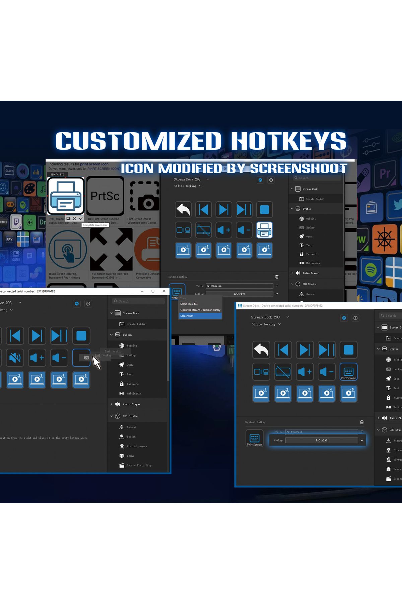Click the Search box in the drag-cursor window
Viewport: 402px width, 604px height.
(x=138, y=301)
